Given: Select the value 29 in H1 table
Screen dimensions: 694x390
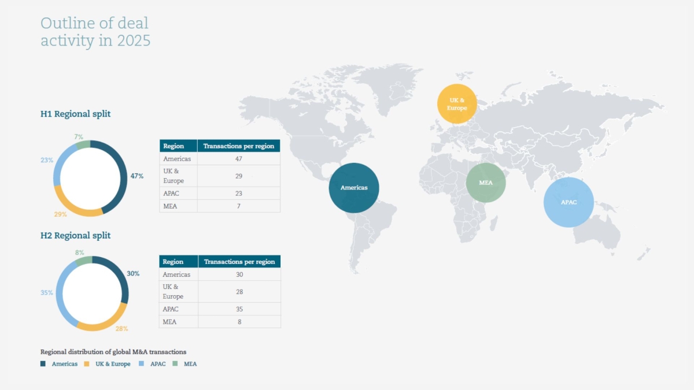Looking at the screenshot, I should pos(238,176).
